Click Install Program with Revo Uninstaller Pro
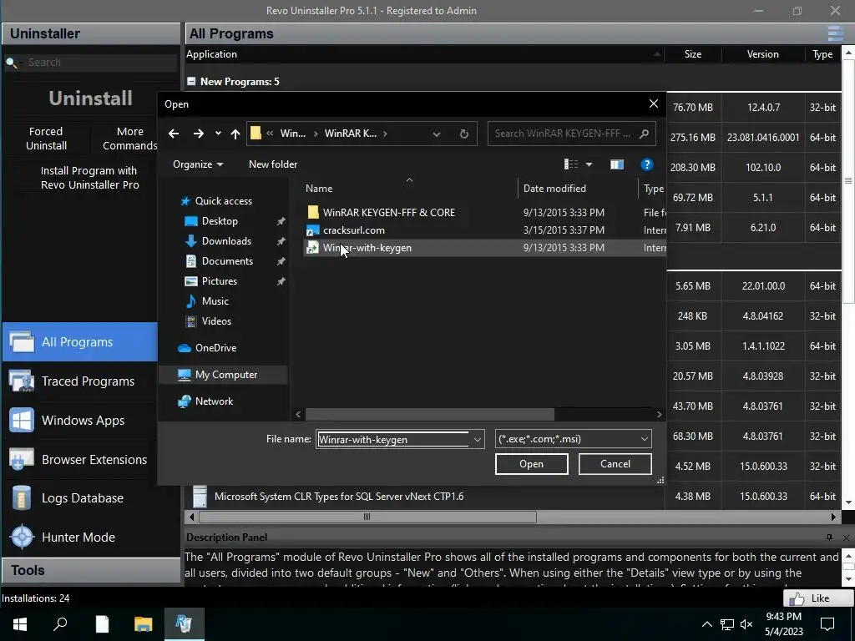Image resolution: width=855 pixels, height=641 pixels. pos(89,178)
